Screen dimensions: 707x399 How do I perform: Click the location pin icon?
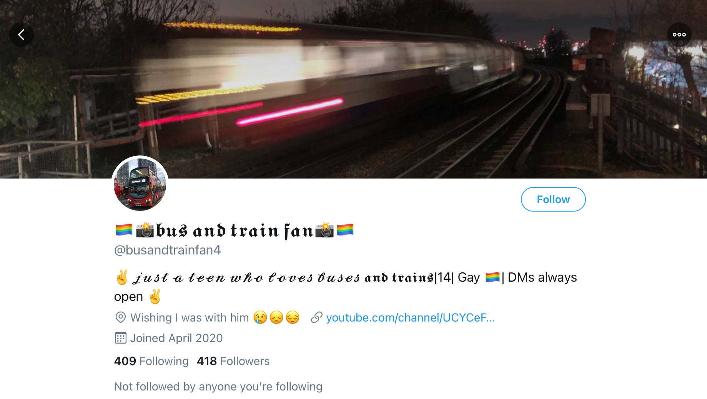click(121, 317)
